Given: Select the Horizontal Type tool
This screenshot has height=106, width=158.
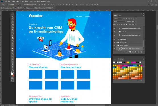Looking at the screenshot, I should coord(13,57).
